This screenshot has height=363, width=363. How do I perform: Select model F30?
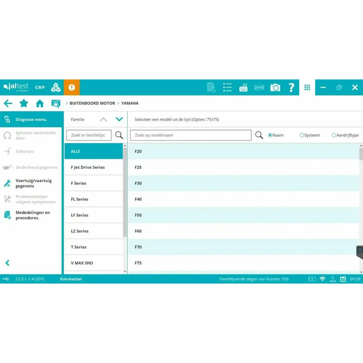tap(244, 183)
